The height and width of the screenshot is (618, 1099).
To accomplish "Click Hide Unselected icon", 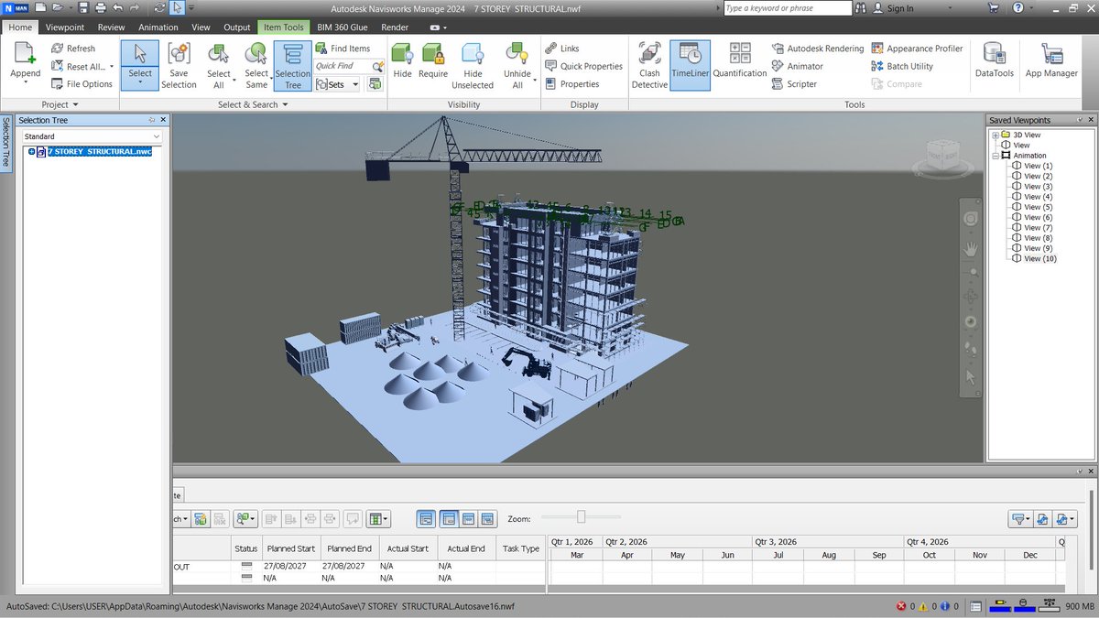I will click(x=473, y=53).
